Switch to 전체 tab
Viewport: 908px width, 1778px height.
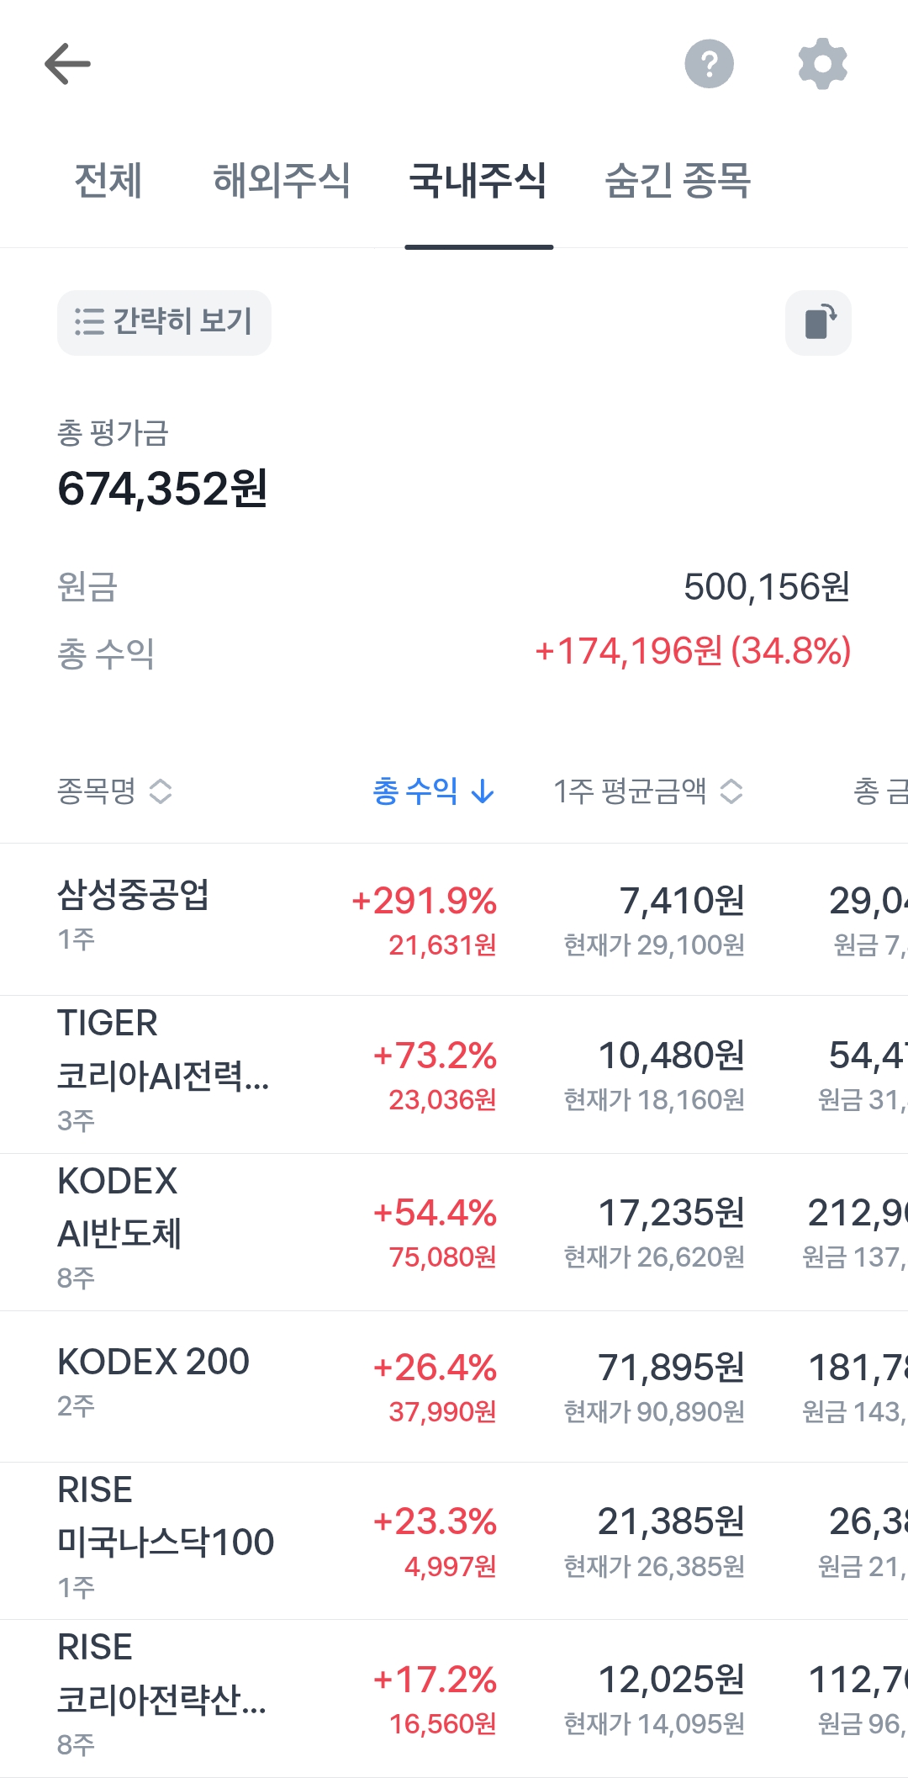pyautogui.click(x=108, y=181)
